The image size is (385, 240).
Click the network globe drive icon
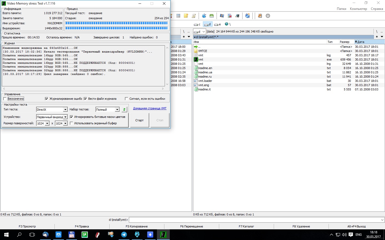(x=227, y=24)
